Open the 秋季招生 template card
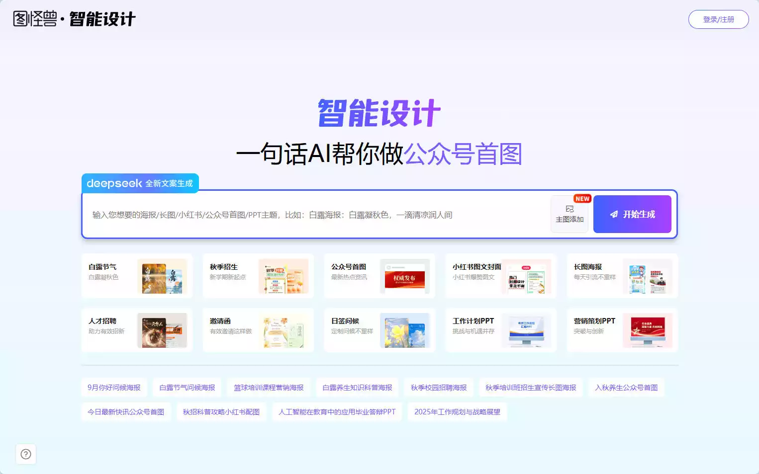 [x=258, y=277]
